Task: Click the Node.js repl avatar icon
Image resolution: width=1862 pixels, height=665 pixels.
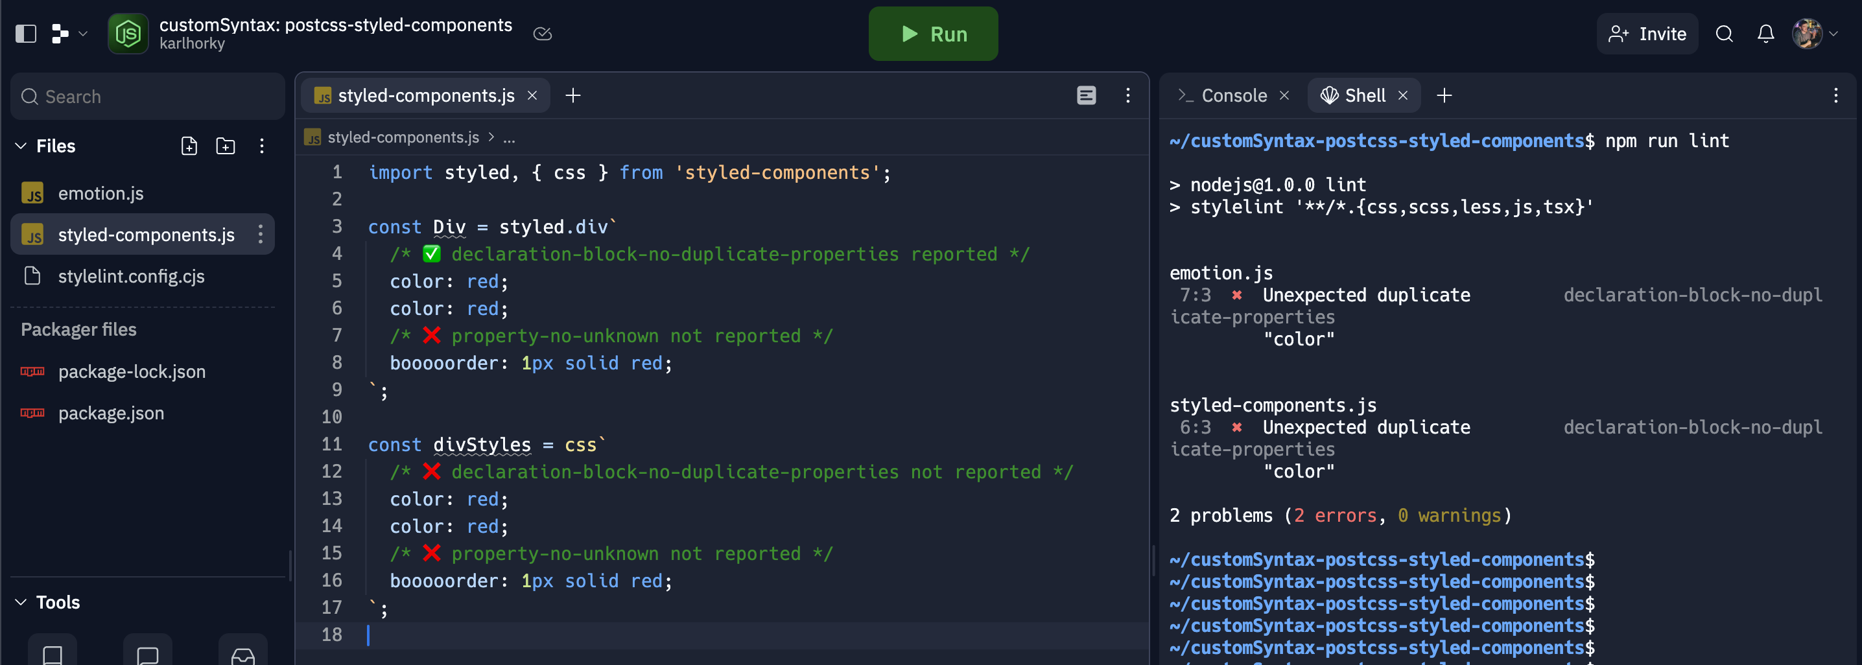Action: (x=128, y=33)
